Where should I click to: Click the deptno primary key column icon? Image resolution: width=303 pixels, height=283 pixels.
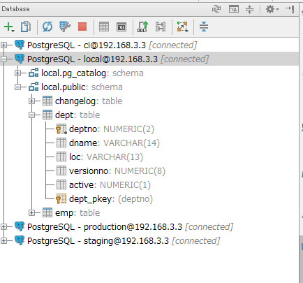61,129
